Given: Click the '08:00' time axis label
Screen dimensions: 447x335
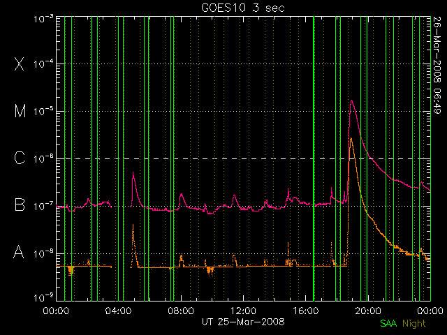Looking at the screenshot, I should tap(181, 311).
